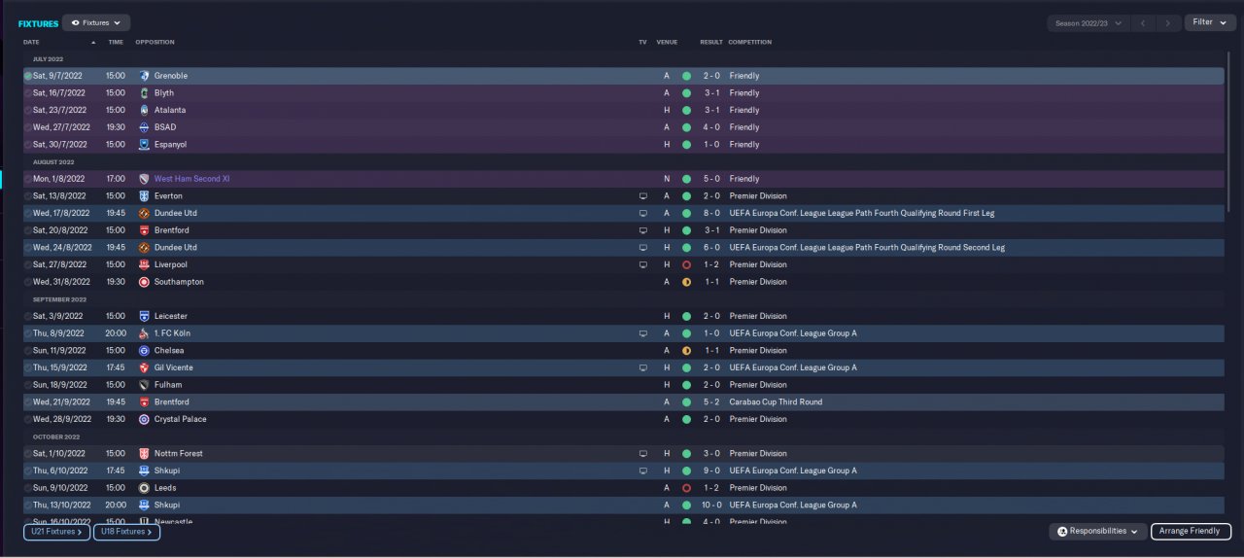
Task: Expand the Season 2022/23 selector
Action: pos(1088,22)
